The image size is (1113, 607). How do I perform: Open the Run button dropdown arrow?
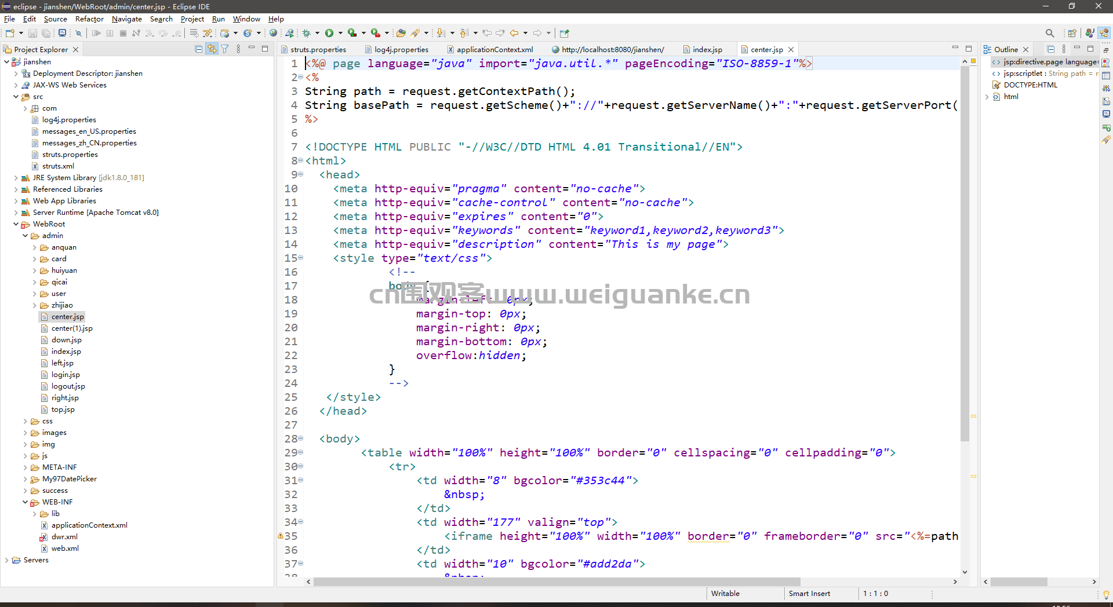pos(340,33)
